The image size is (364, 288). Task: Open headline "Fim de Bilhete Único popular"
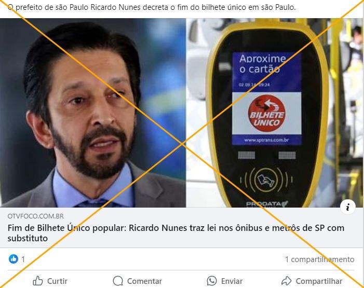(x=176, y=233)
